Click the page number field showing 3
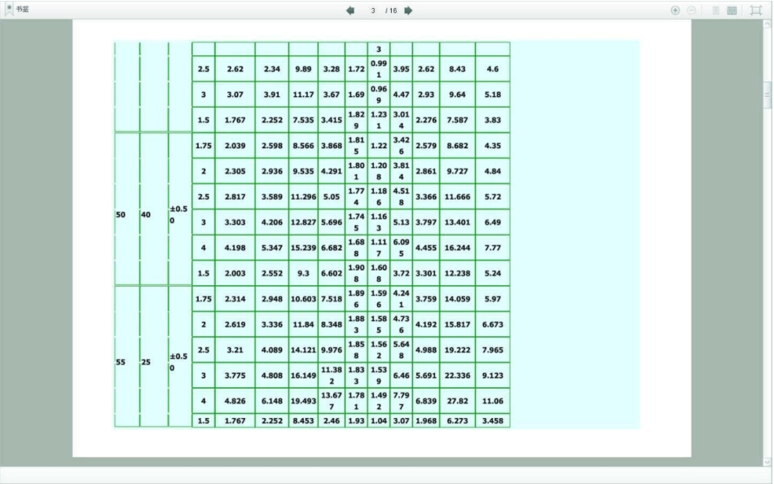 click(373, 11)
